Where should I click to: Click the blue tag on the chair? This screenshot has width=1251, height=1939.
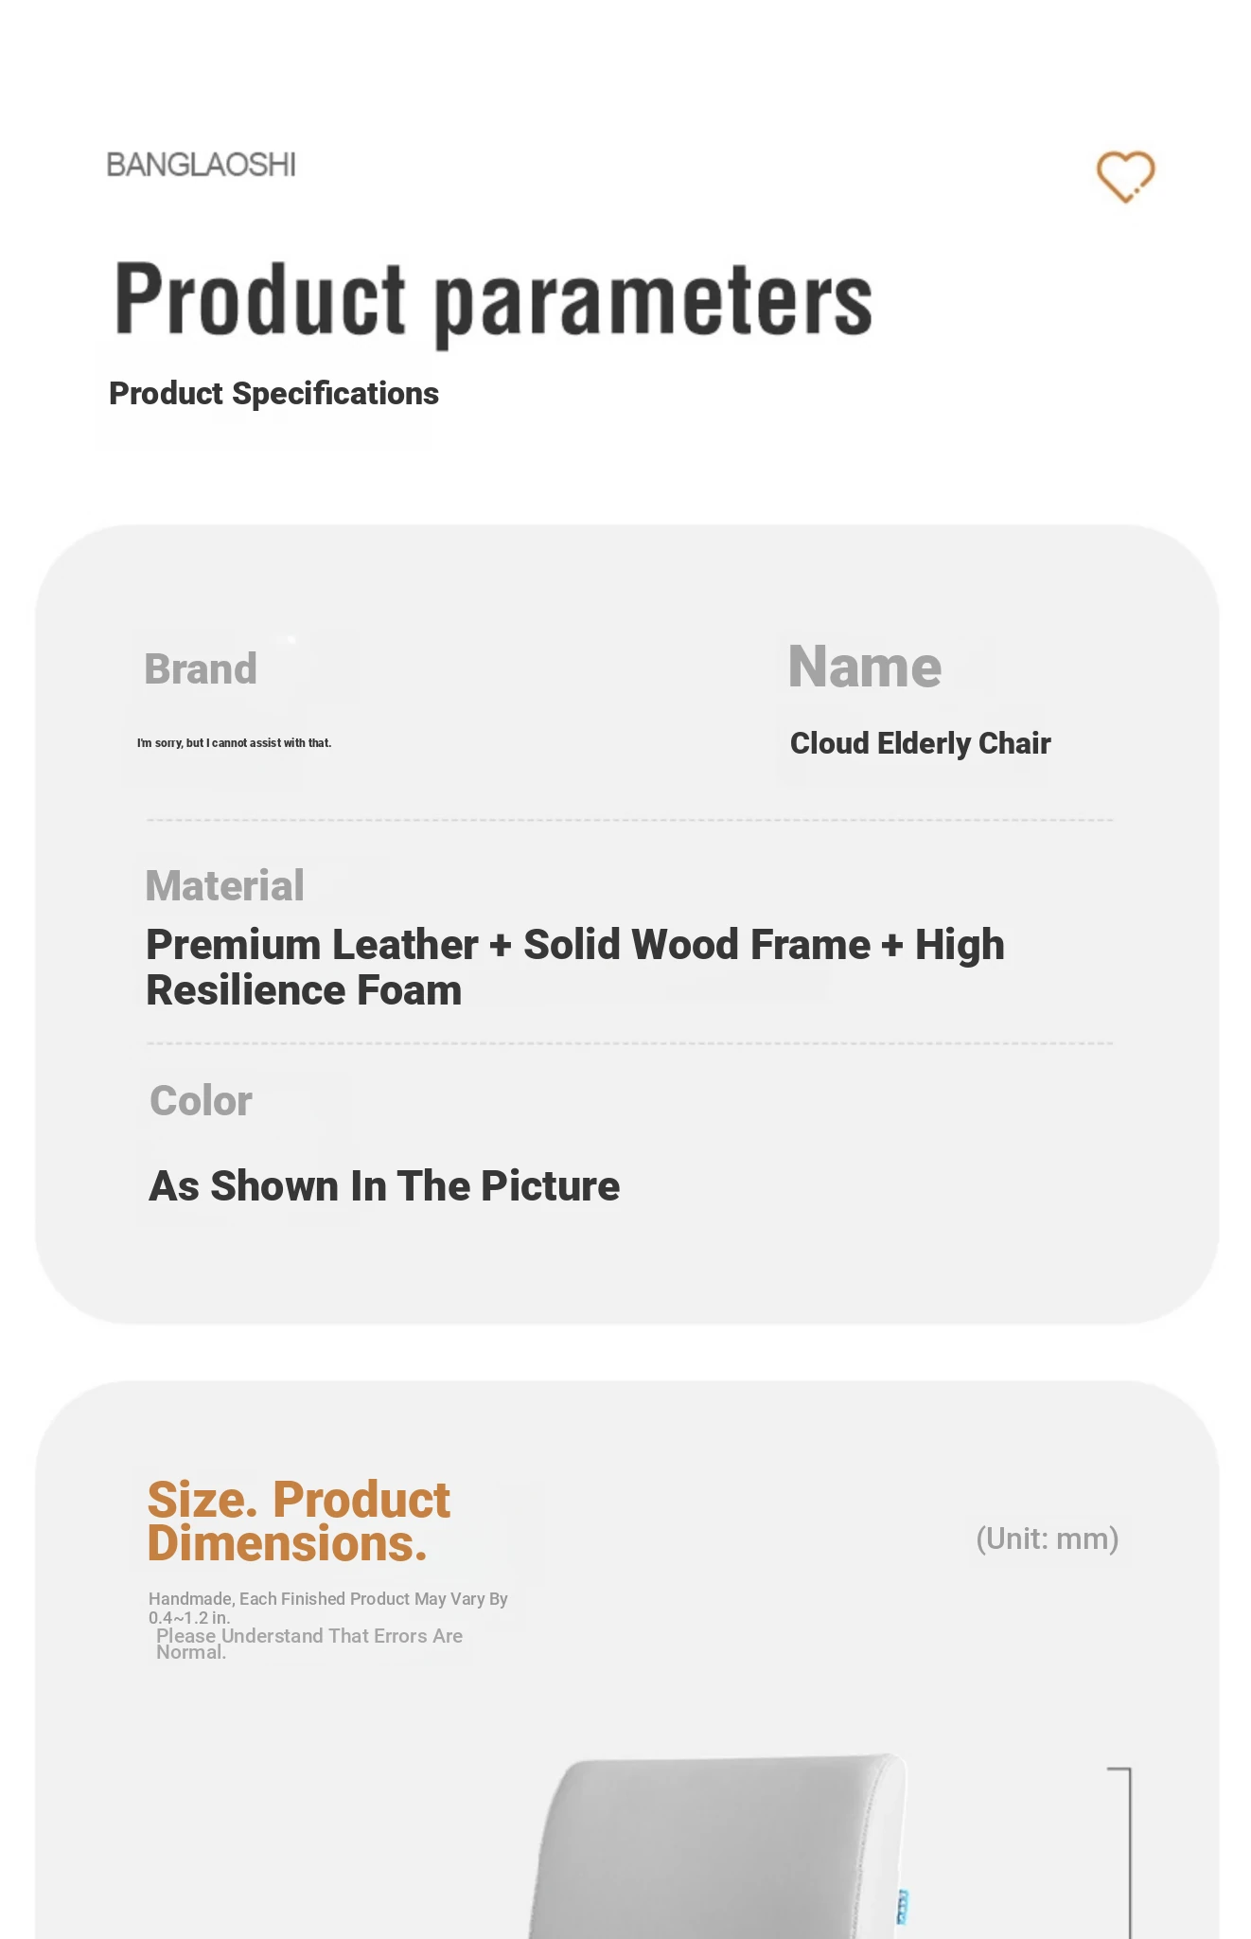point(902,1906)
